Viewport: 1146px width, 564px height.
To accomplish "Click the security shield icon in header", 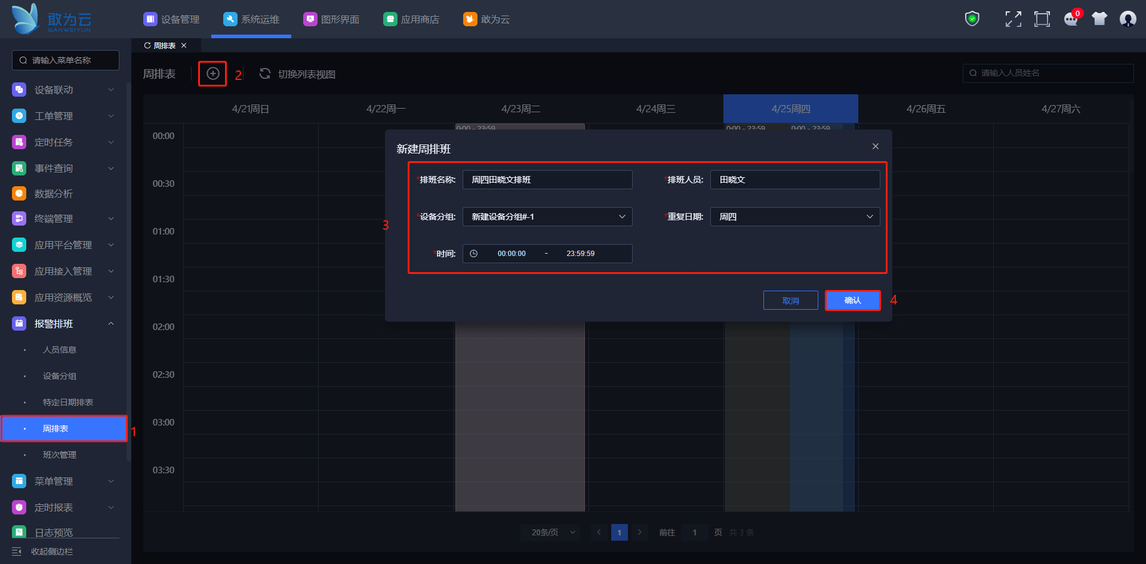I will click(972, 19).
